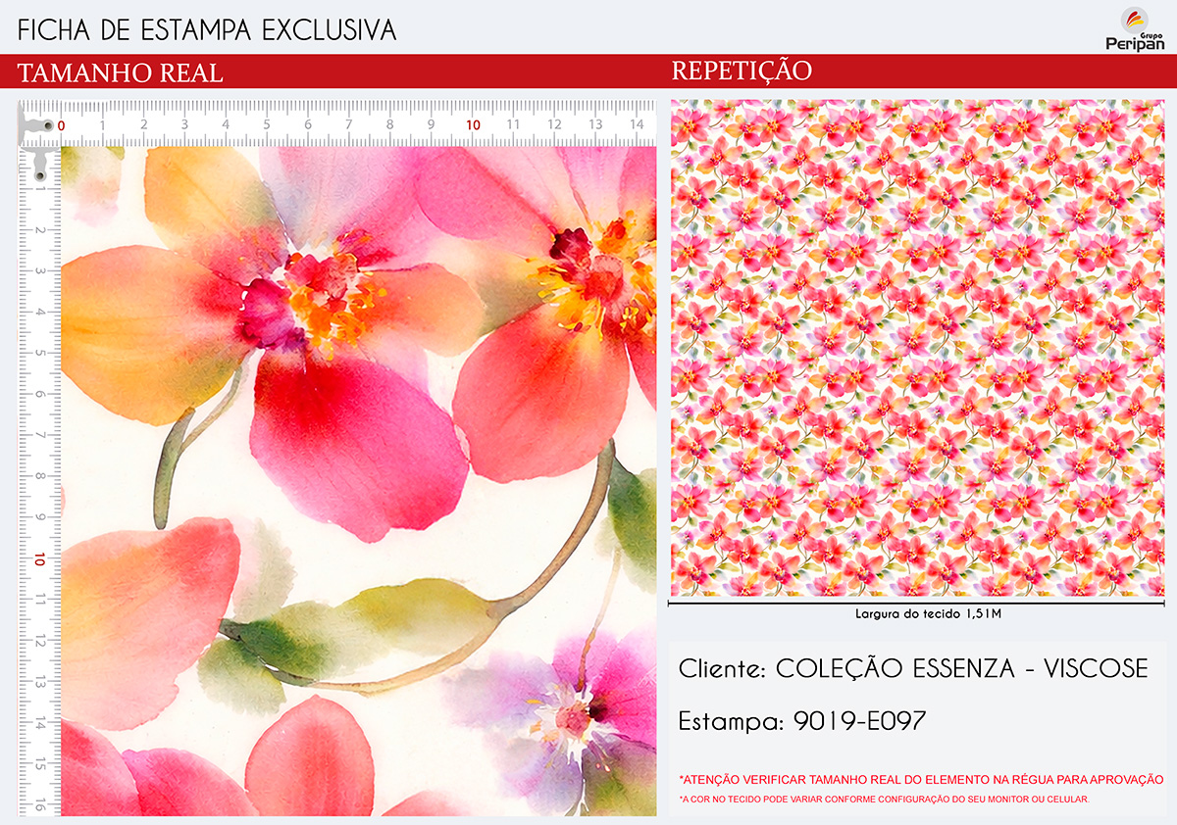Click the red 10 mark on horizontal ruler
Screen dimensions: 1177x825
(x=473, y=125)
